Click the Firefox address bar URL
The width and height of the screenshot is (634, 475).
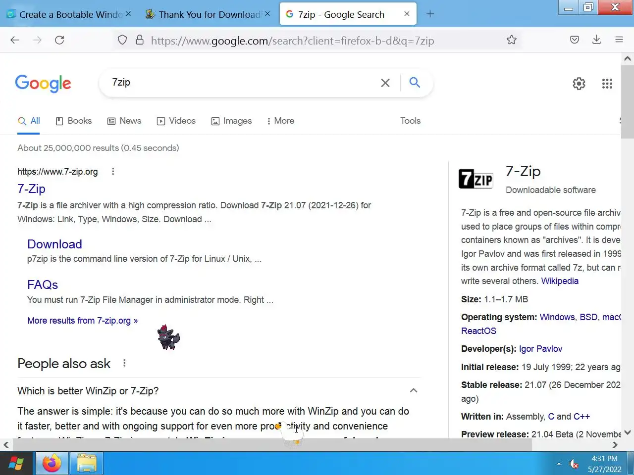click(x=292, y=41)
